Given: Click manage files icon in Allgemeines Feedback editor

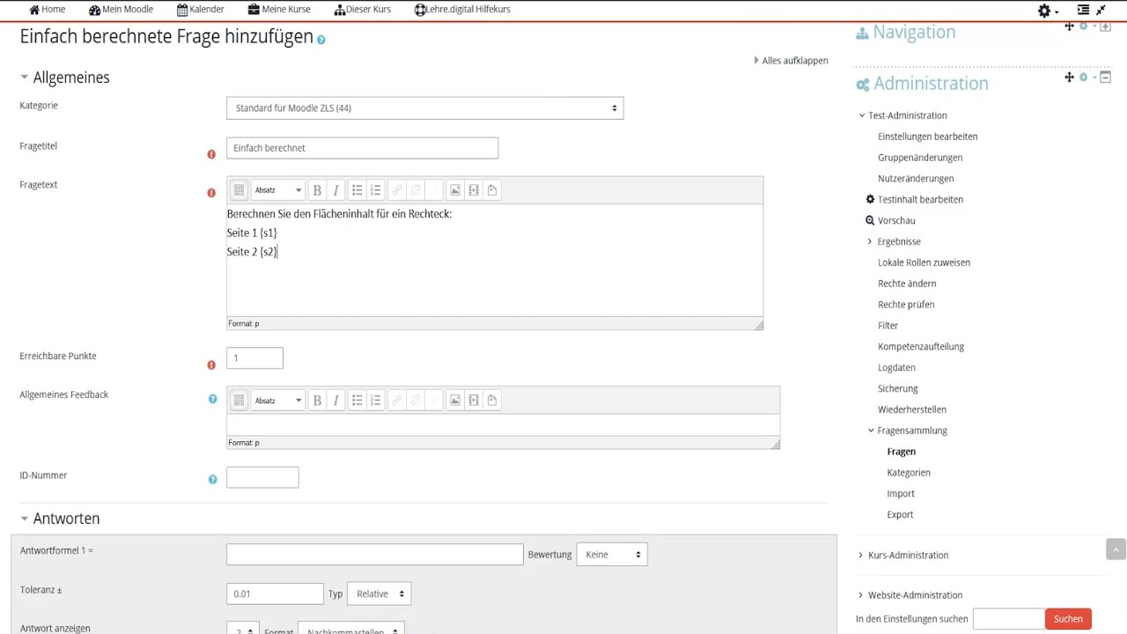Looking at the screenshot, I should (492, 401).
